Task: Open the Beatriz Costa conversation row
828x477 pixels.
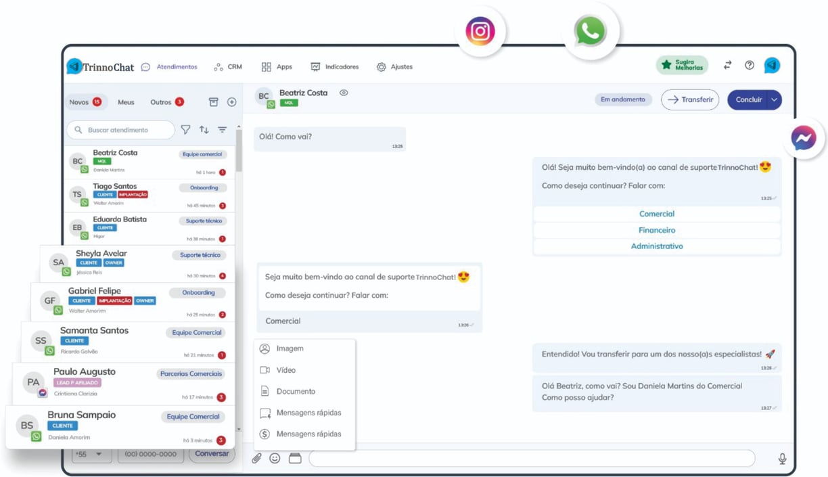Action: pyautogui.click(x=148, y=162)
